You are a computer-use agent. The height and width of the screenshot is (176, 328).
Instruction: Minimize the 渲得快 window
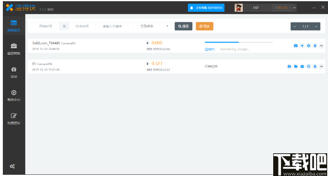314,8
